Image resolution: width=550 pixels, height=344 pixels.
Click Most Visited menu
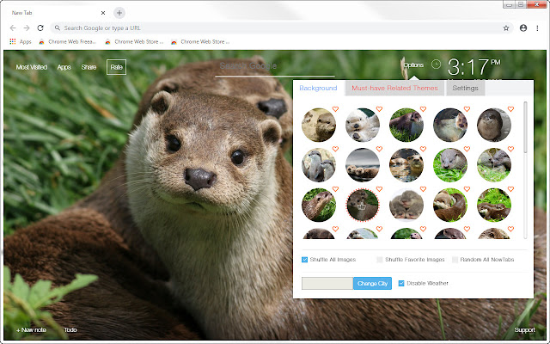pyautogui.click(x=32, y=67)
